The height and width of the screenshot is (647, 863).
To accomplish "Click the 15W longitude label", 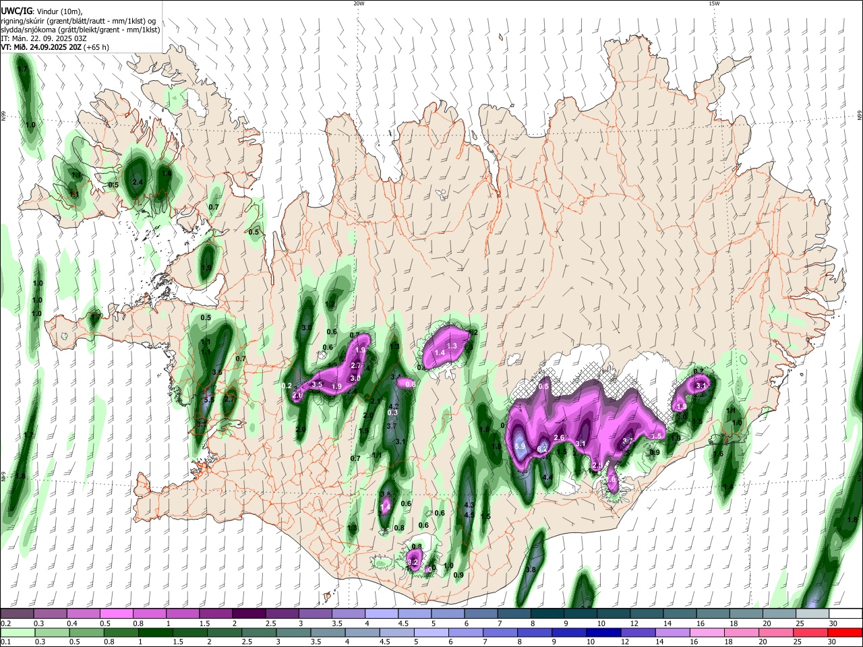I will [x=714, y=3].
